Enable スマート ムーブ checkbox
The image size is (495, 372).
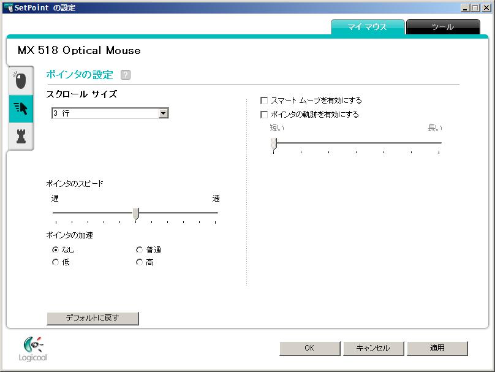pos(265,101)
